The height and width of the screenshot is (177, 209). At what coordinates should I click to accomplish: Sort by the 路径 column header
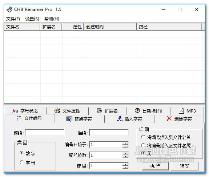[x=169, y=27]
